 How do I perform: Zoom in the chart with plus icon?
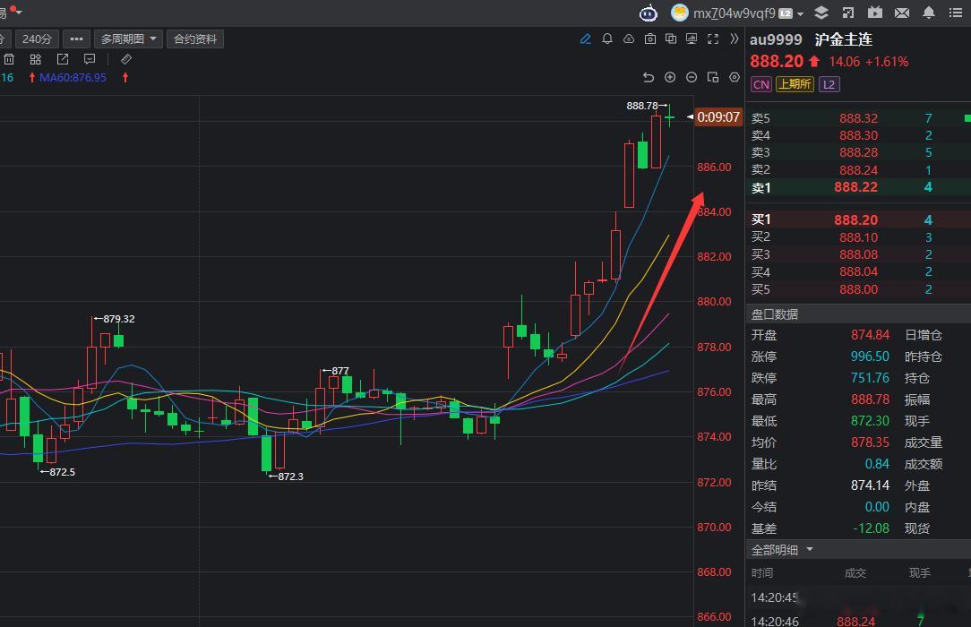click(x=670, y=77)
